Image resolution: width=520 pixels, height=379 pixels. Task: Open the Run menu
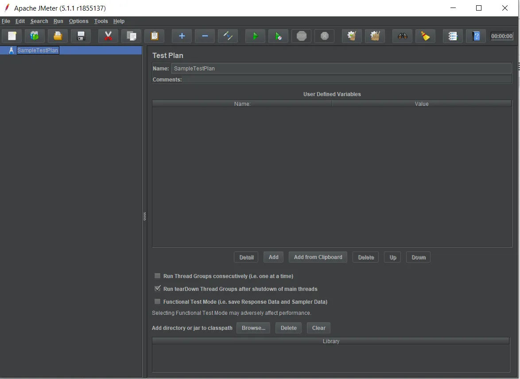[x=58, y=21]
